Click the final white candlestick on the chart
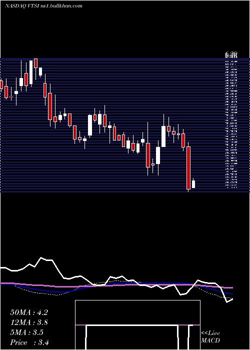This screenshot has height=350, width=250. (x=193, y=183)
